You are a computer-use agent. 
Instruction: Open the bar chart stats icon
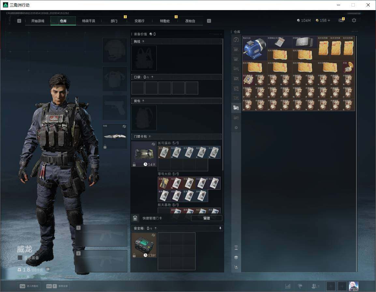[288, 286]
